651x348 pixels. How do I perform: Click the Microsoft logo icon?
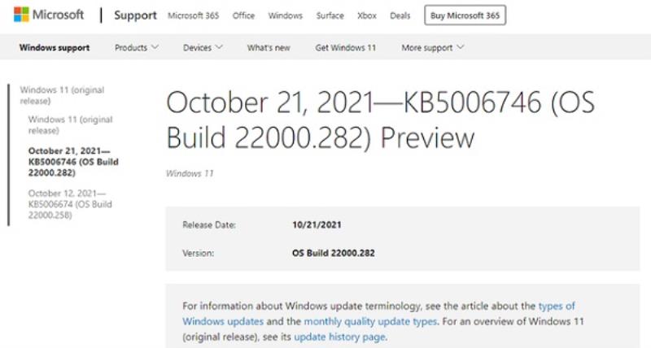pyautogui.click(x=22, y=15)
